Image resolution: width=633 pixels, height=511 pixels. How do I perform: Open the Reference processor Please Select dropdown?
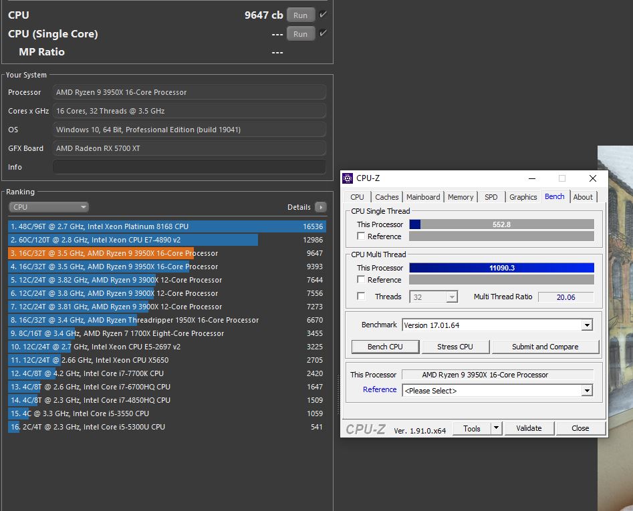coord(587,390)
